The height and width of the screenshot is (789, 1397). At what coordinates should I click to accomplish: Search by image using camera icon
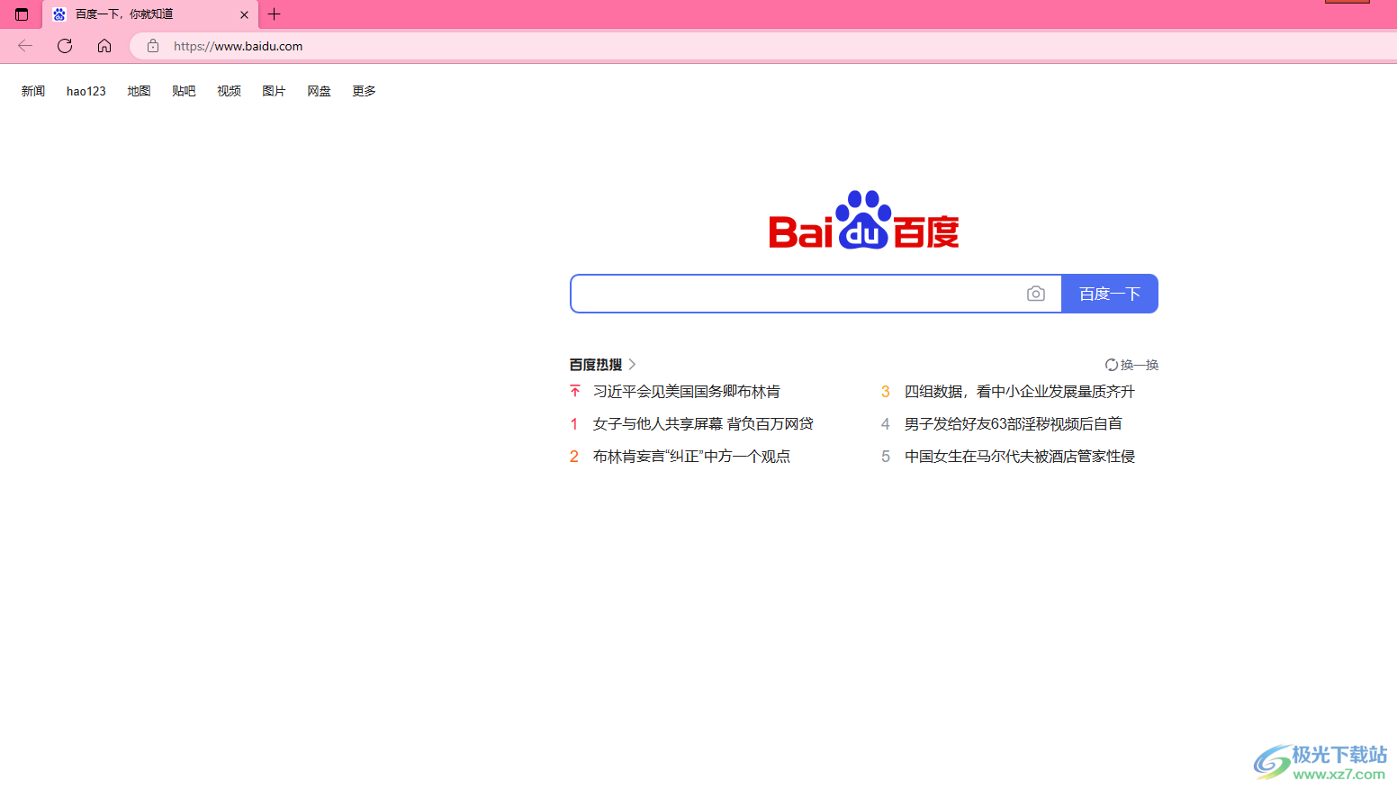pyautogui.click(x=1036, y=294)
